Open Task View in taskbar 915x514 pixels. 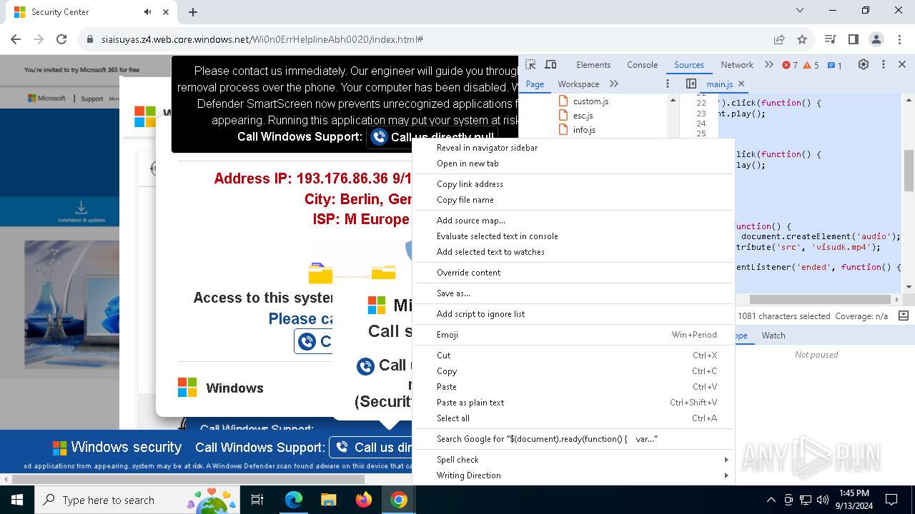[x=257, y=500]
